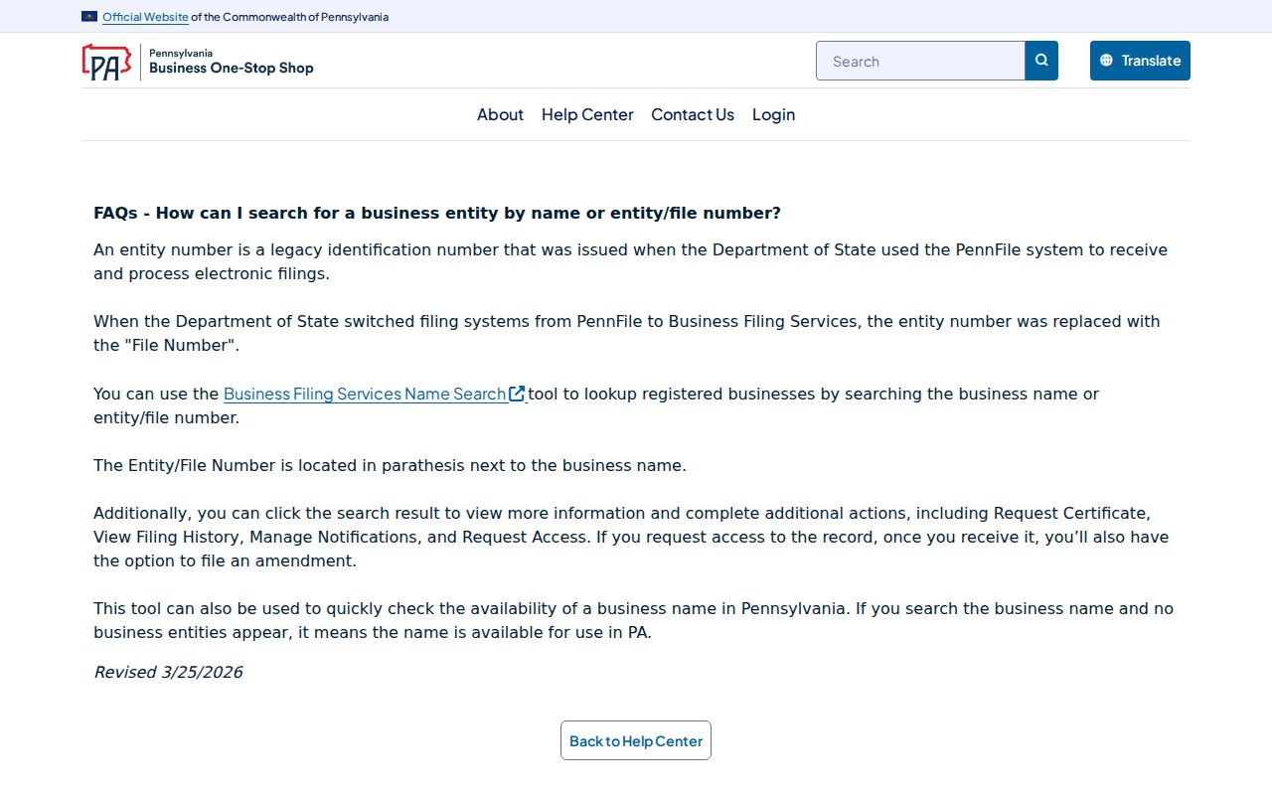Viewport: 1272px width, 795px height.
Task: Click the paragraph 'When the Department of State switched'
Action: (x=627, y=333)
